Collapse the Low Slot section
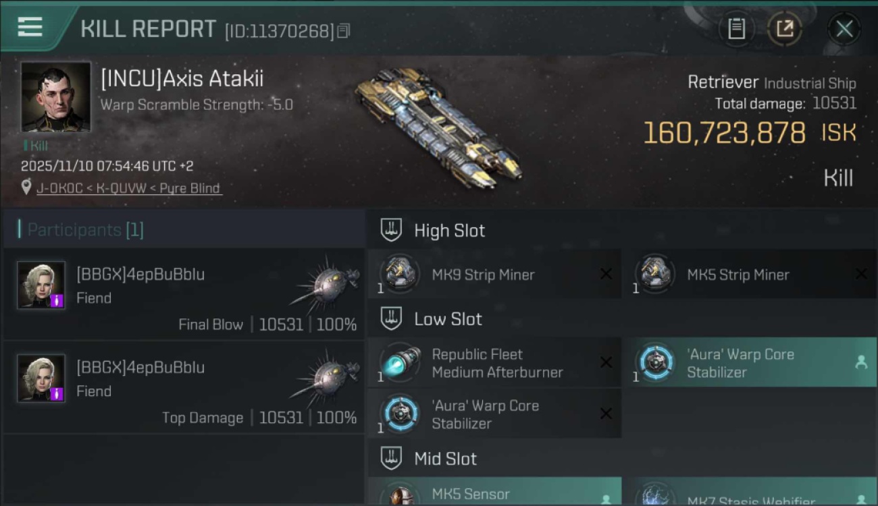Image resolution: width=878 pixels, height=506 pixels. pos(391,319)
